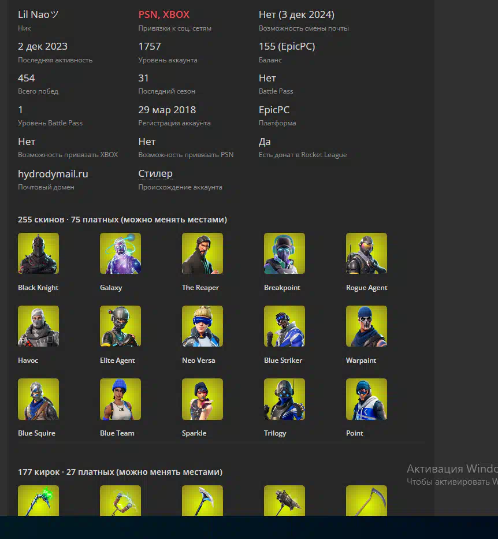Select the total wins number 454

pos(26,78)
